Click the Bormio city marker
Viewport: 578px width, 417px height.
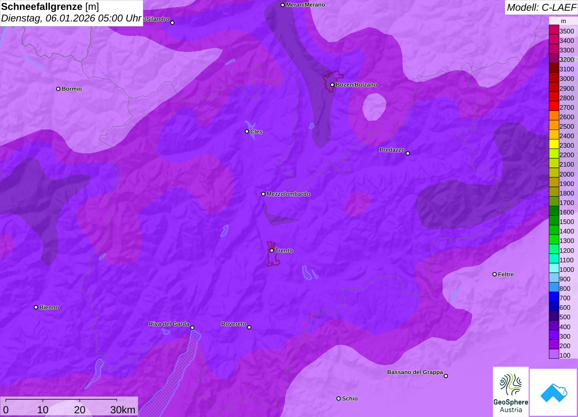(58, 89)
